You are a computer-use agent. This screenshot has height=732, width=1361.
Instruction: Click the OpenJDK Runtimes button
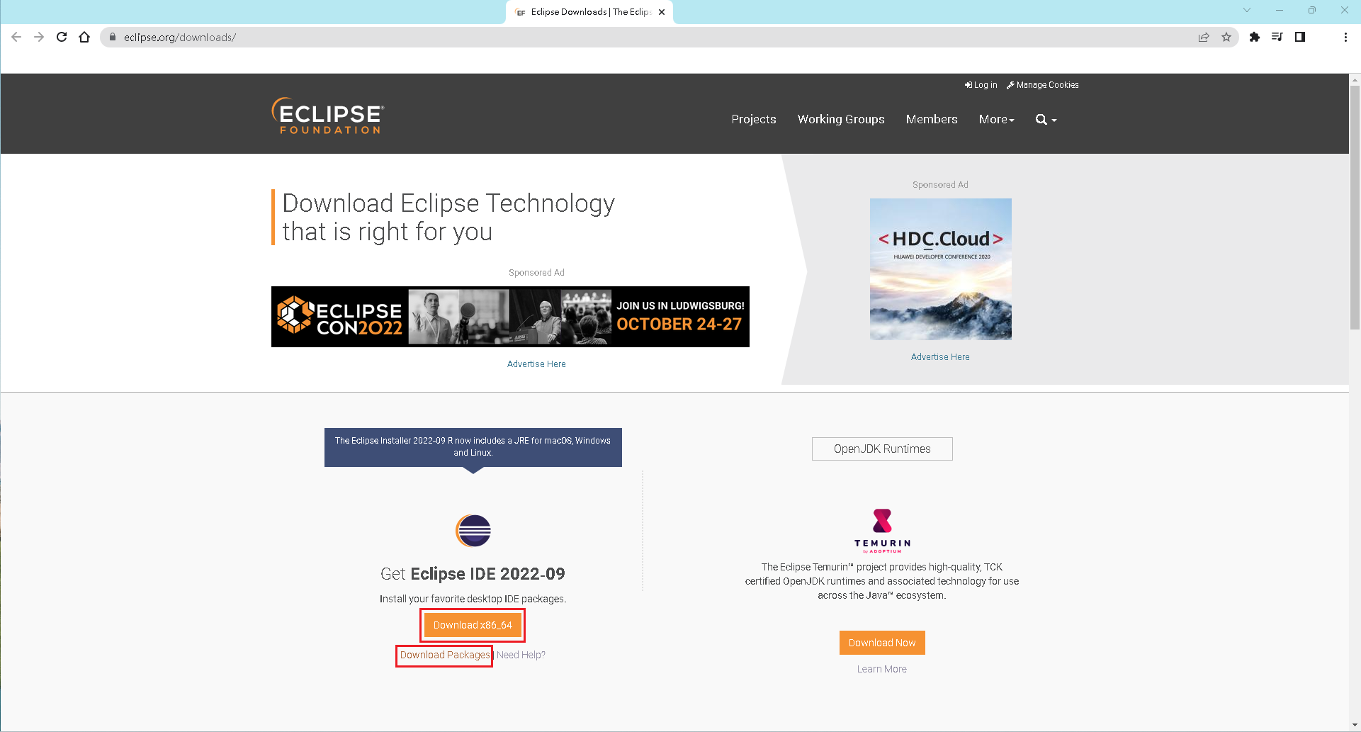click(x=882, y=449)
